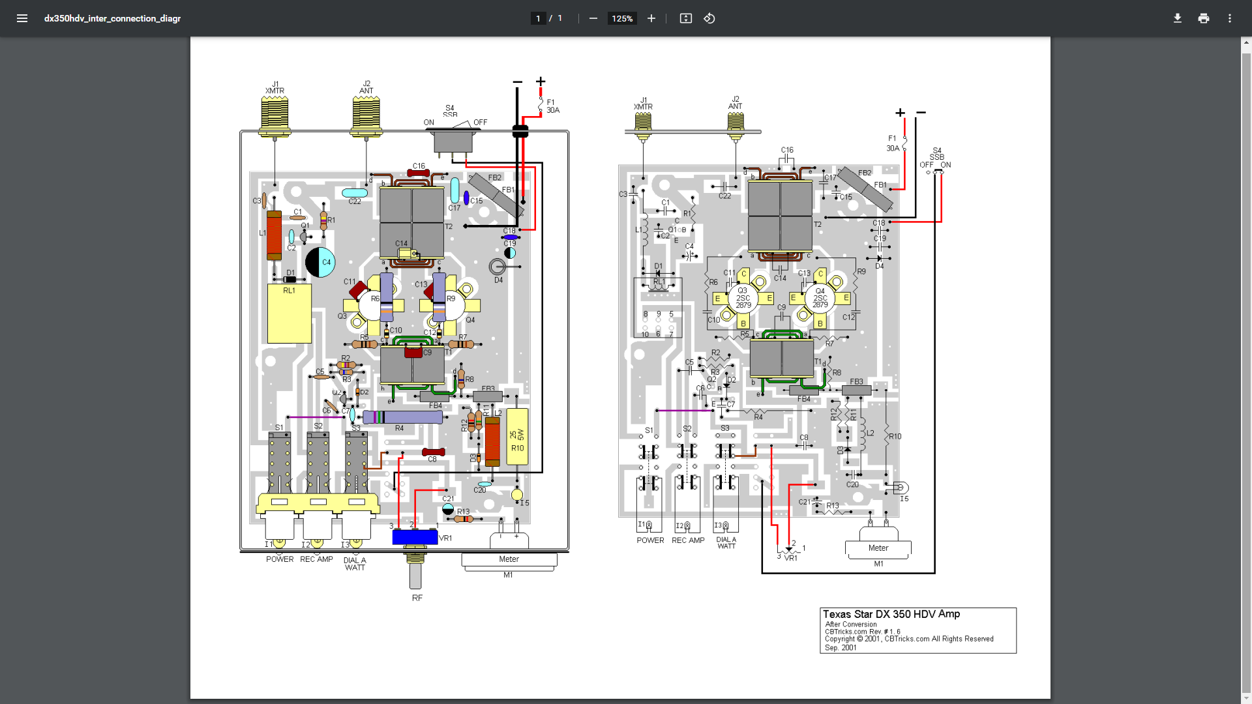This screenshot has height=704, width=1252.
Task: Click the scrollbar down arrow
Action: (x=1246, y=699)
